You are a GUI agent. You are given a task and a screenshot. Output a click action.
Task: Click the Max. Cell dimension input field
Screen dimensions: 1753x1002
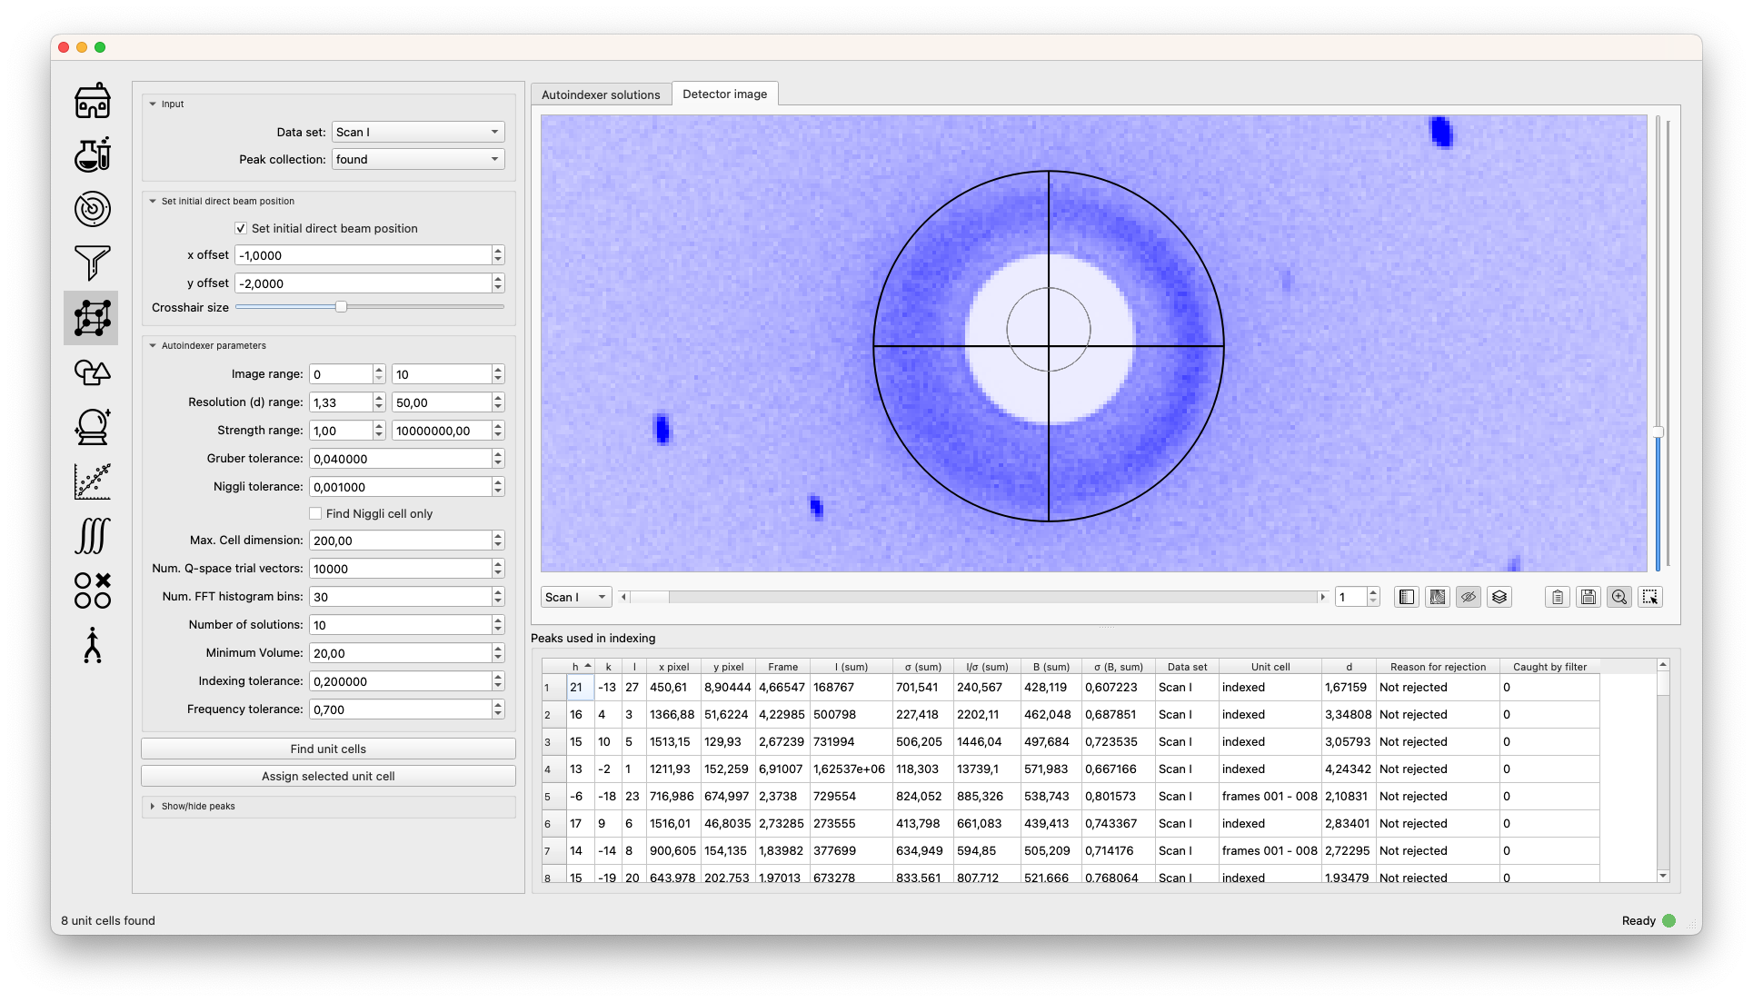[400, 541]
